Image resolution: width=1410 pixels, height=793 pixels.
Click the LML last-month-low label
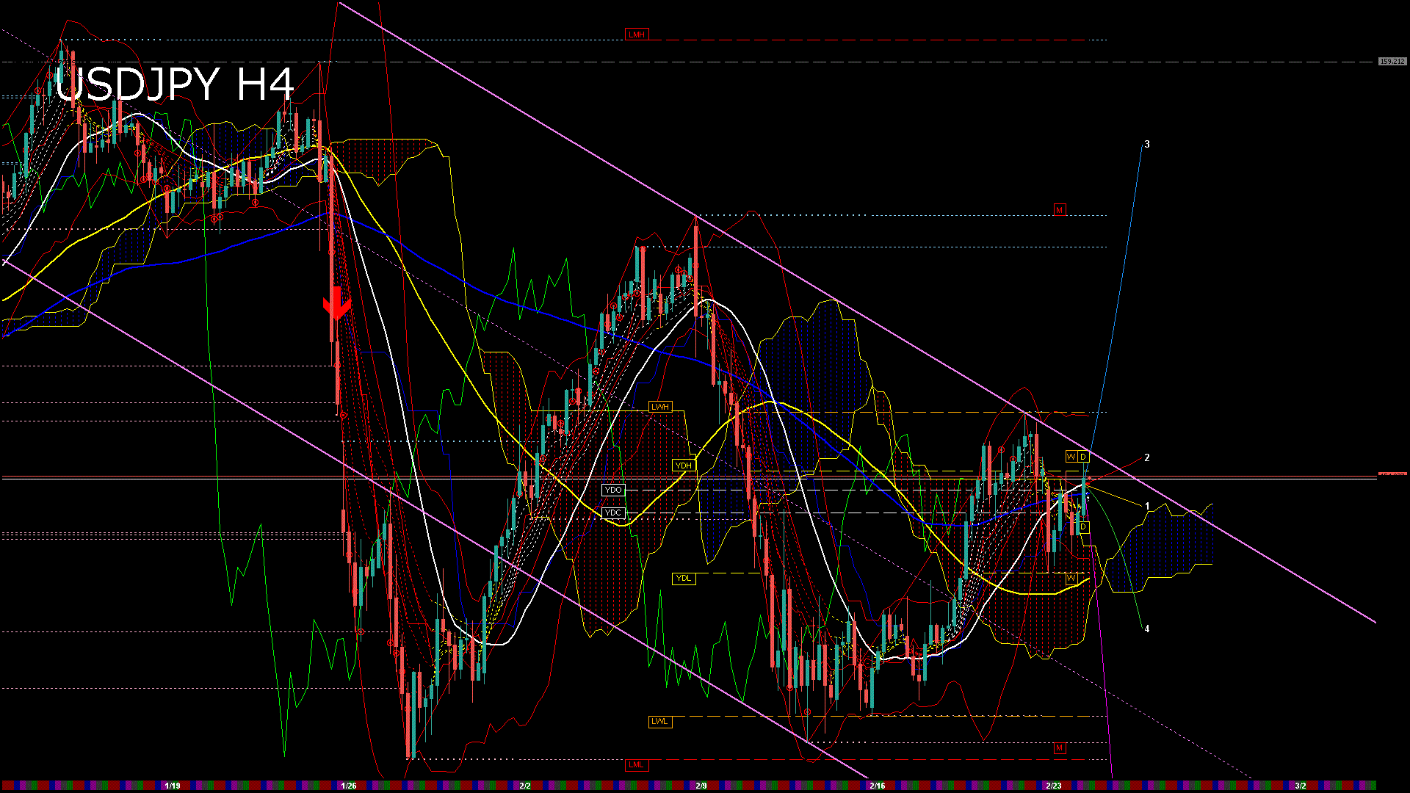pos(636,764)
